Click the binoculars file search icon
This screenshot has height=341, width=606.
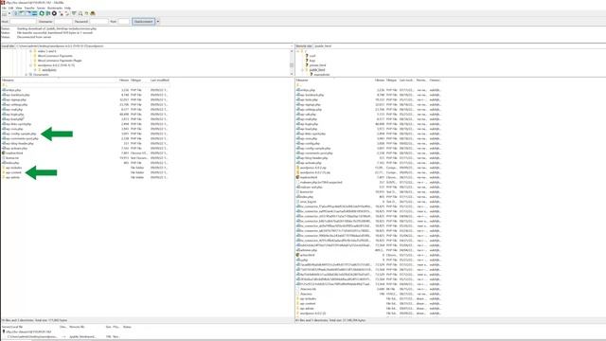pos(93,13)
